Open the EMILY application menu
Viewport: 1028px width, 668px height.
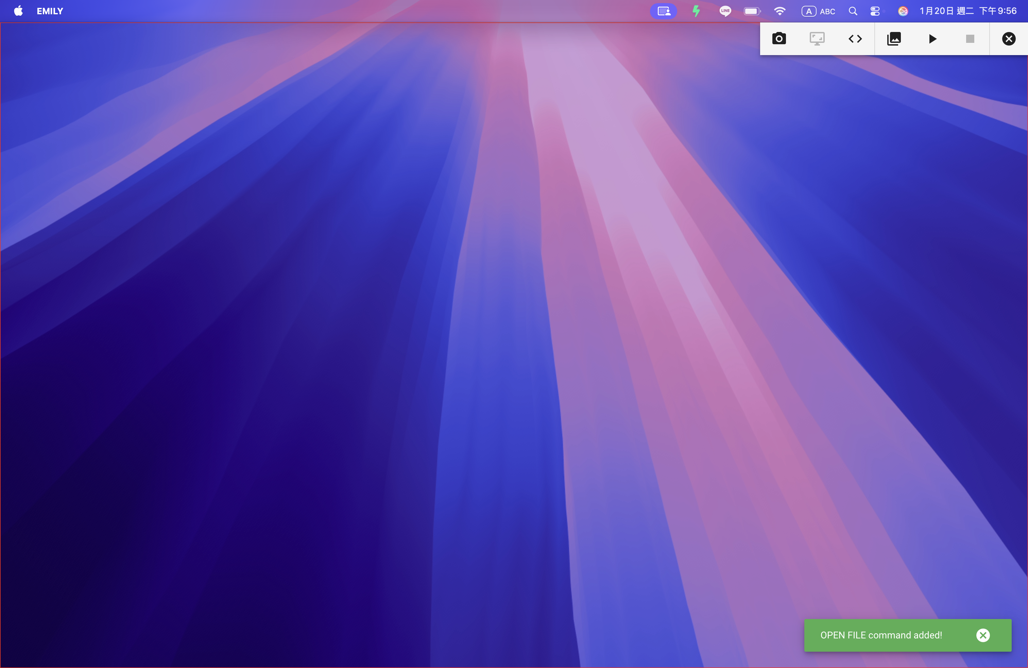(50, 11)
